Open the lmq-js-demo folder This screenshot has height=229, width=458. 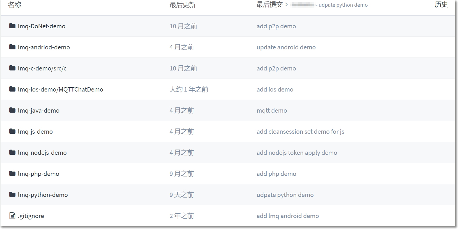tap(35, 132)
